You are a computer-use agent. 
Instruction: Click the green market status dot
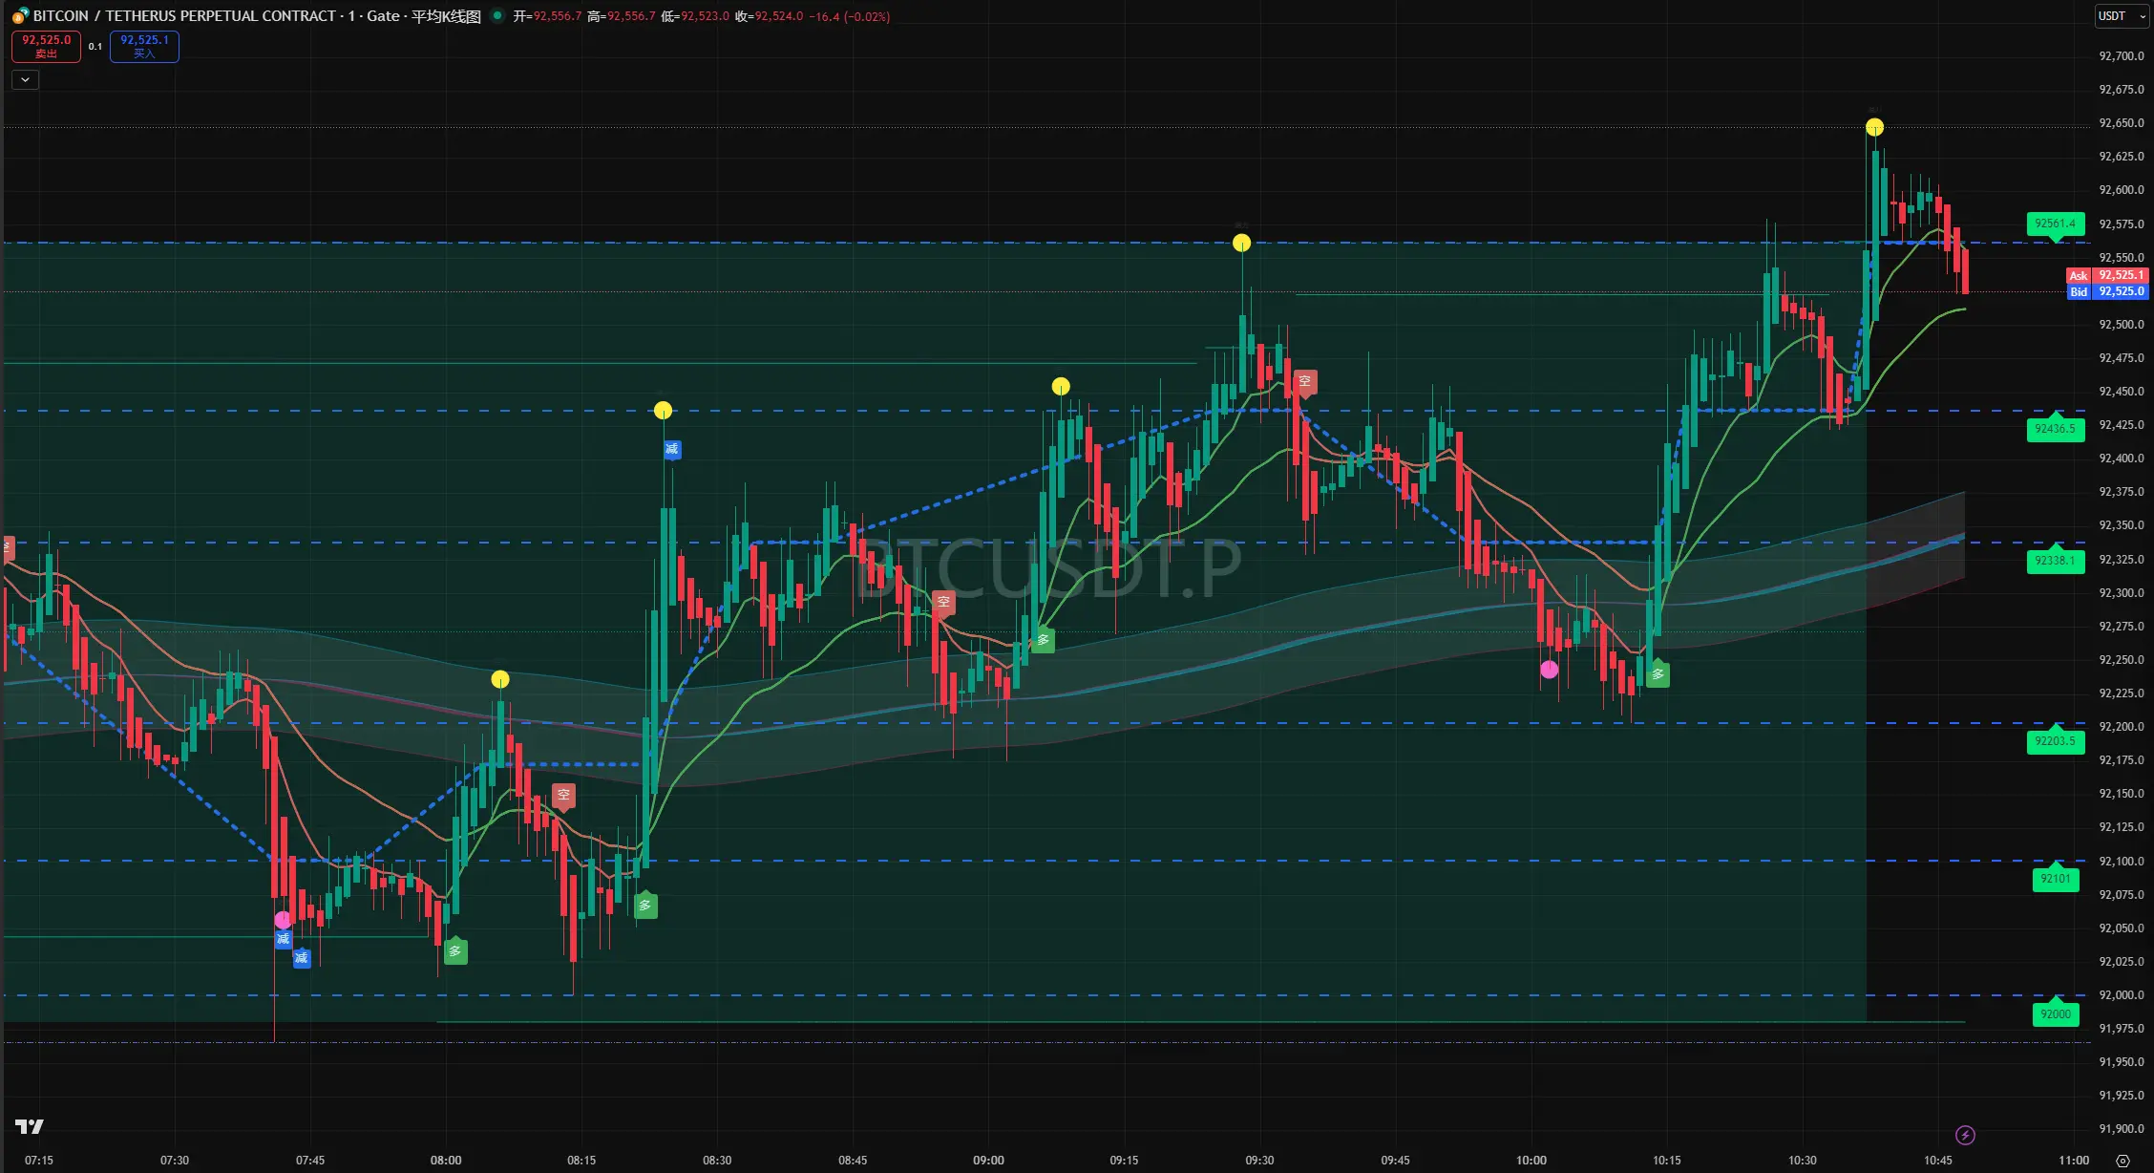[497, 15]
